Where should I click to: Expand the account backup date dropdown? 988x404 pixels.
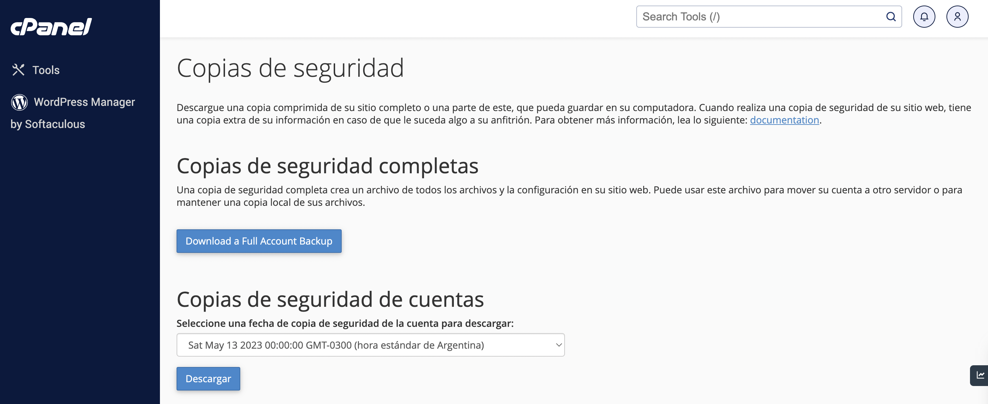click(370, 345)
